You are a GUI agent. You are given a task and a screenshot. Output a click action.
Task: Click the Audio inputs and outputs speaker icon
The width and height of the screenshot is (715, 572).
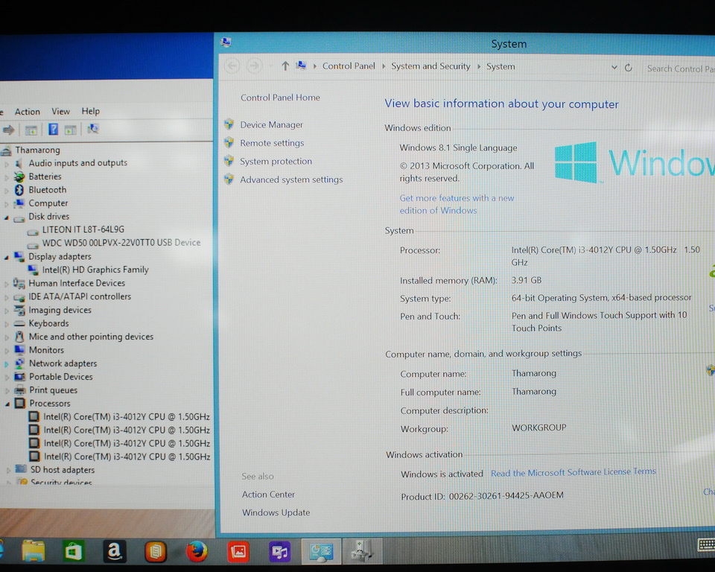[x=19, y=163]
